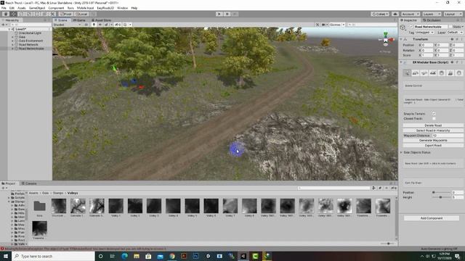Select fifth EasyRoads3D toolbar icon
Image resolution: width=465 pixels, height=261 pixels.
442,72
